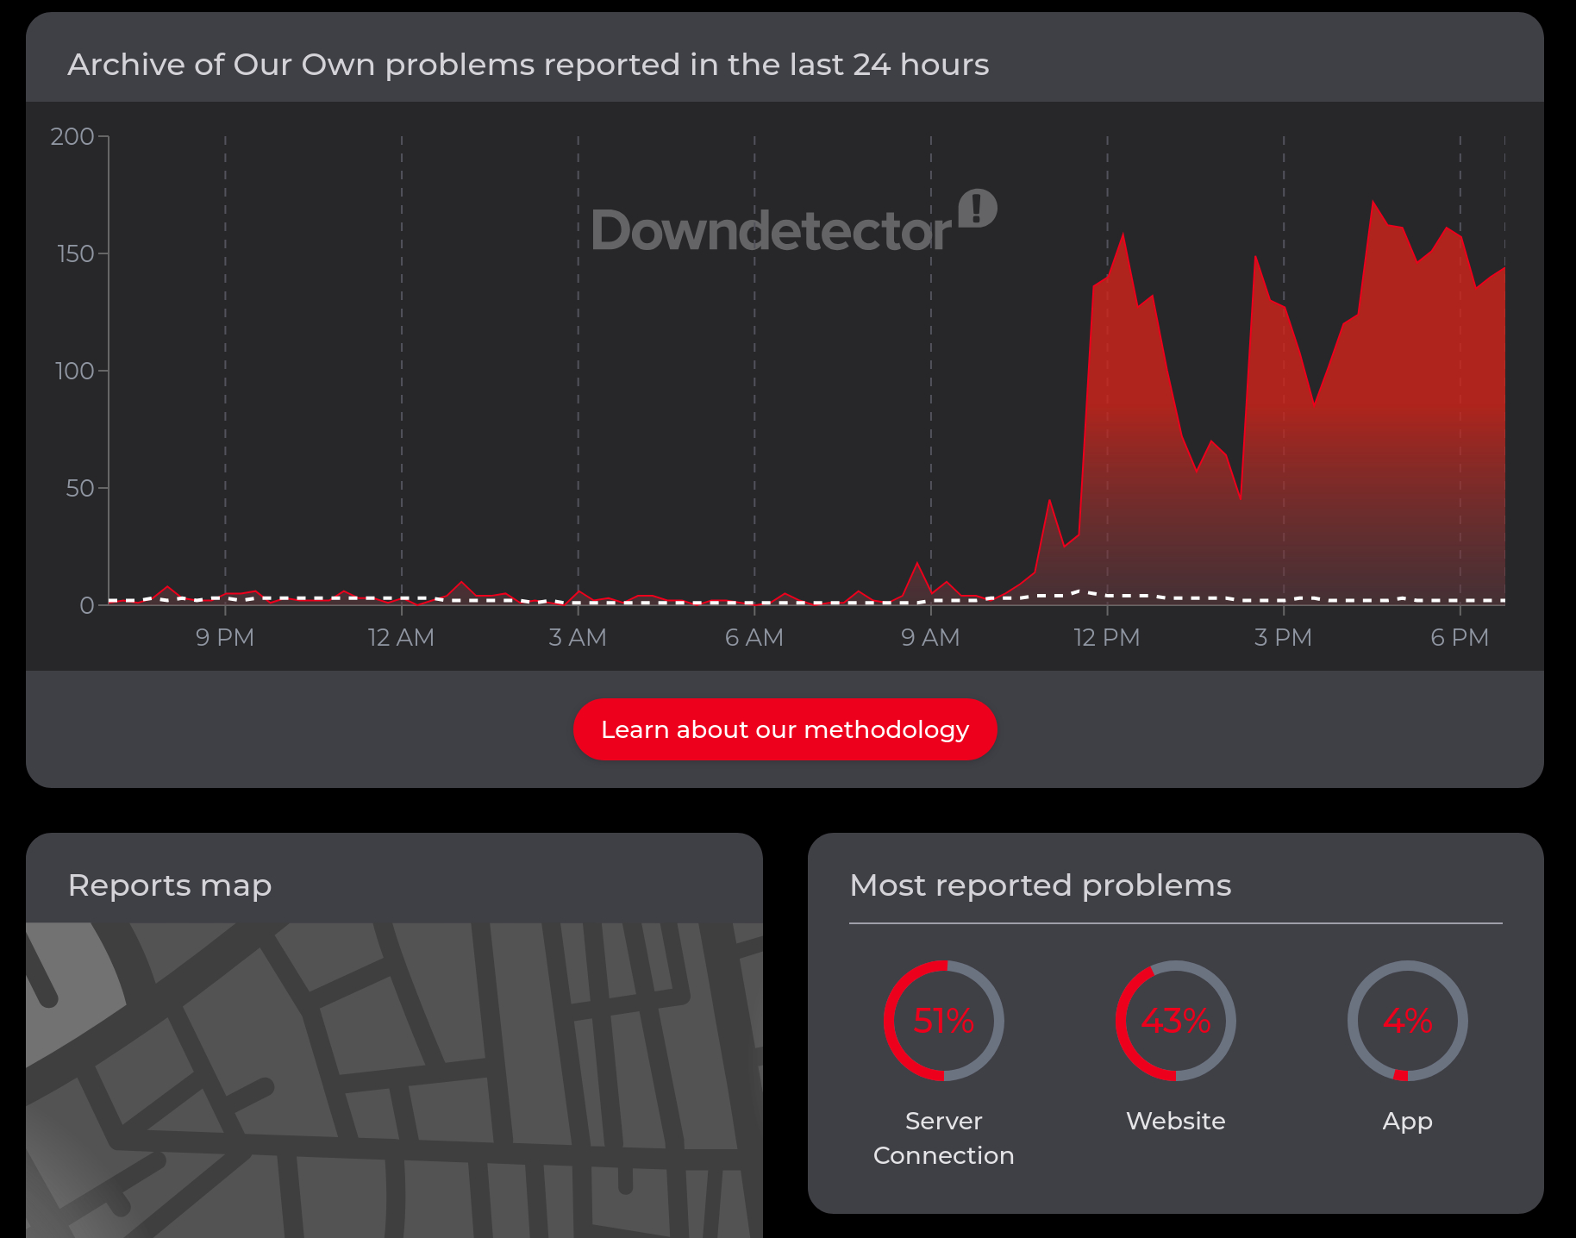Select the App problem label

point(1407,1121)
